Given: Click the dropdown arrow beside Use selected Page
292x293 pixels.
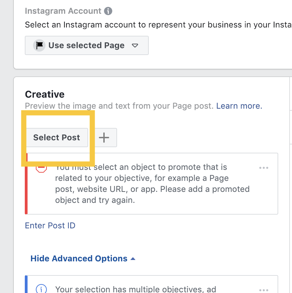Looking at the screenshot, I should [135, 45].
